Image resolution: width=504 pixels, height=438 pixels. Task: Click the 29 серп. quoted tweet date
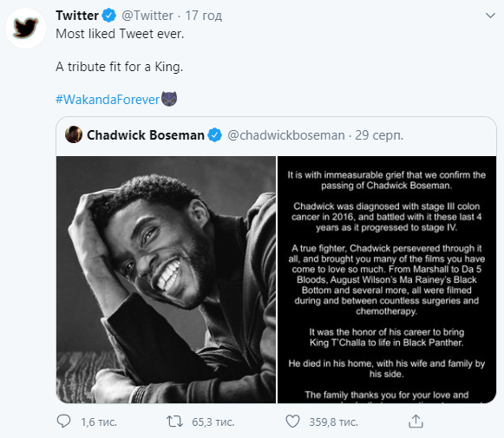click(379, 135)
